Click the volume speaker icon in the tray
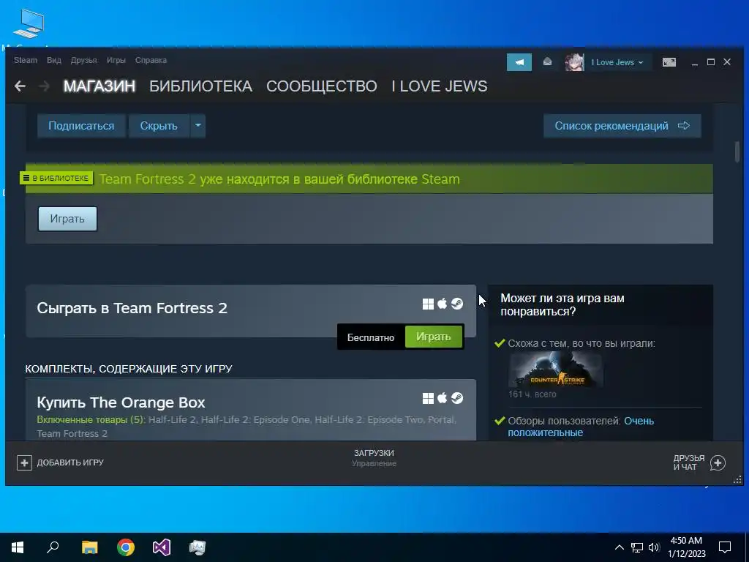This screenshot has width=749, height=562. click(654, 547)
